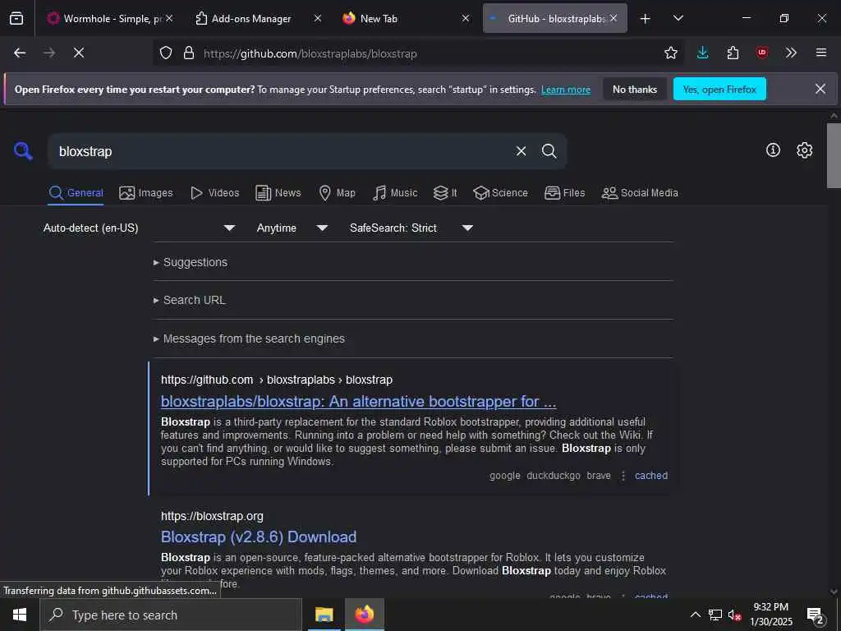
Task: Open the SafeSearch Strict dropdown
Action: [411, 228]
